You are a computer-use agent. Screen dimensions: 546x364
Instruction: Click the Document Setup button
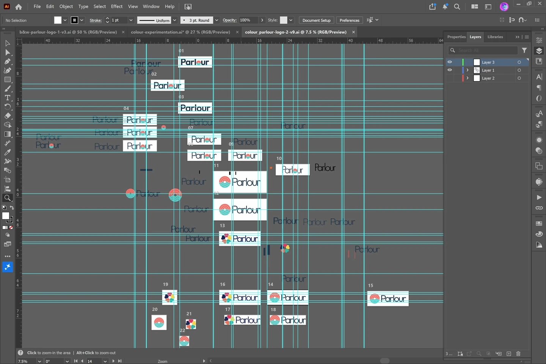317,20
